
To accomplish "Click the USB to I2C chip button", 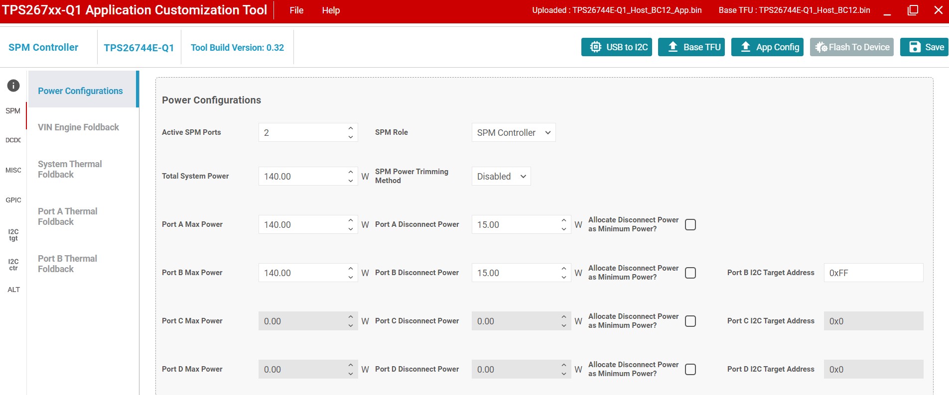I will (617, 47).
